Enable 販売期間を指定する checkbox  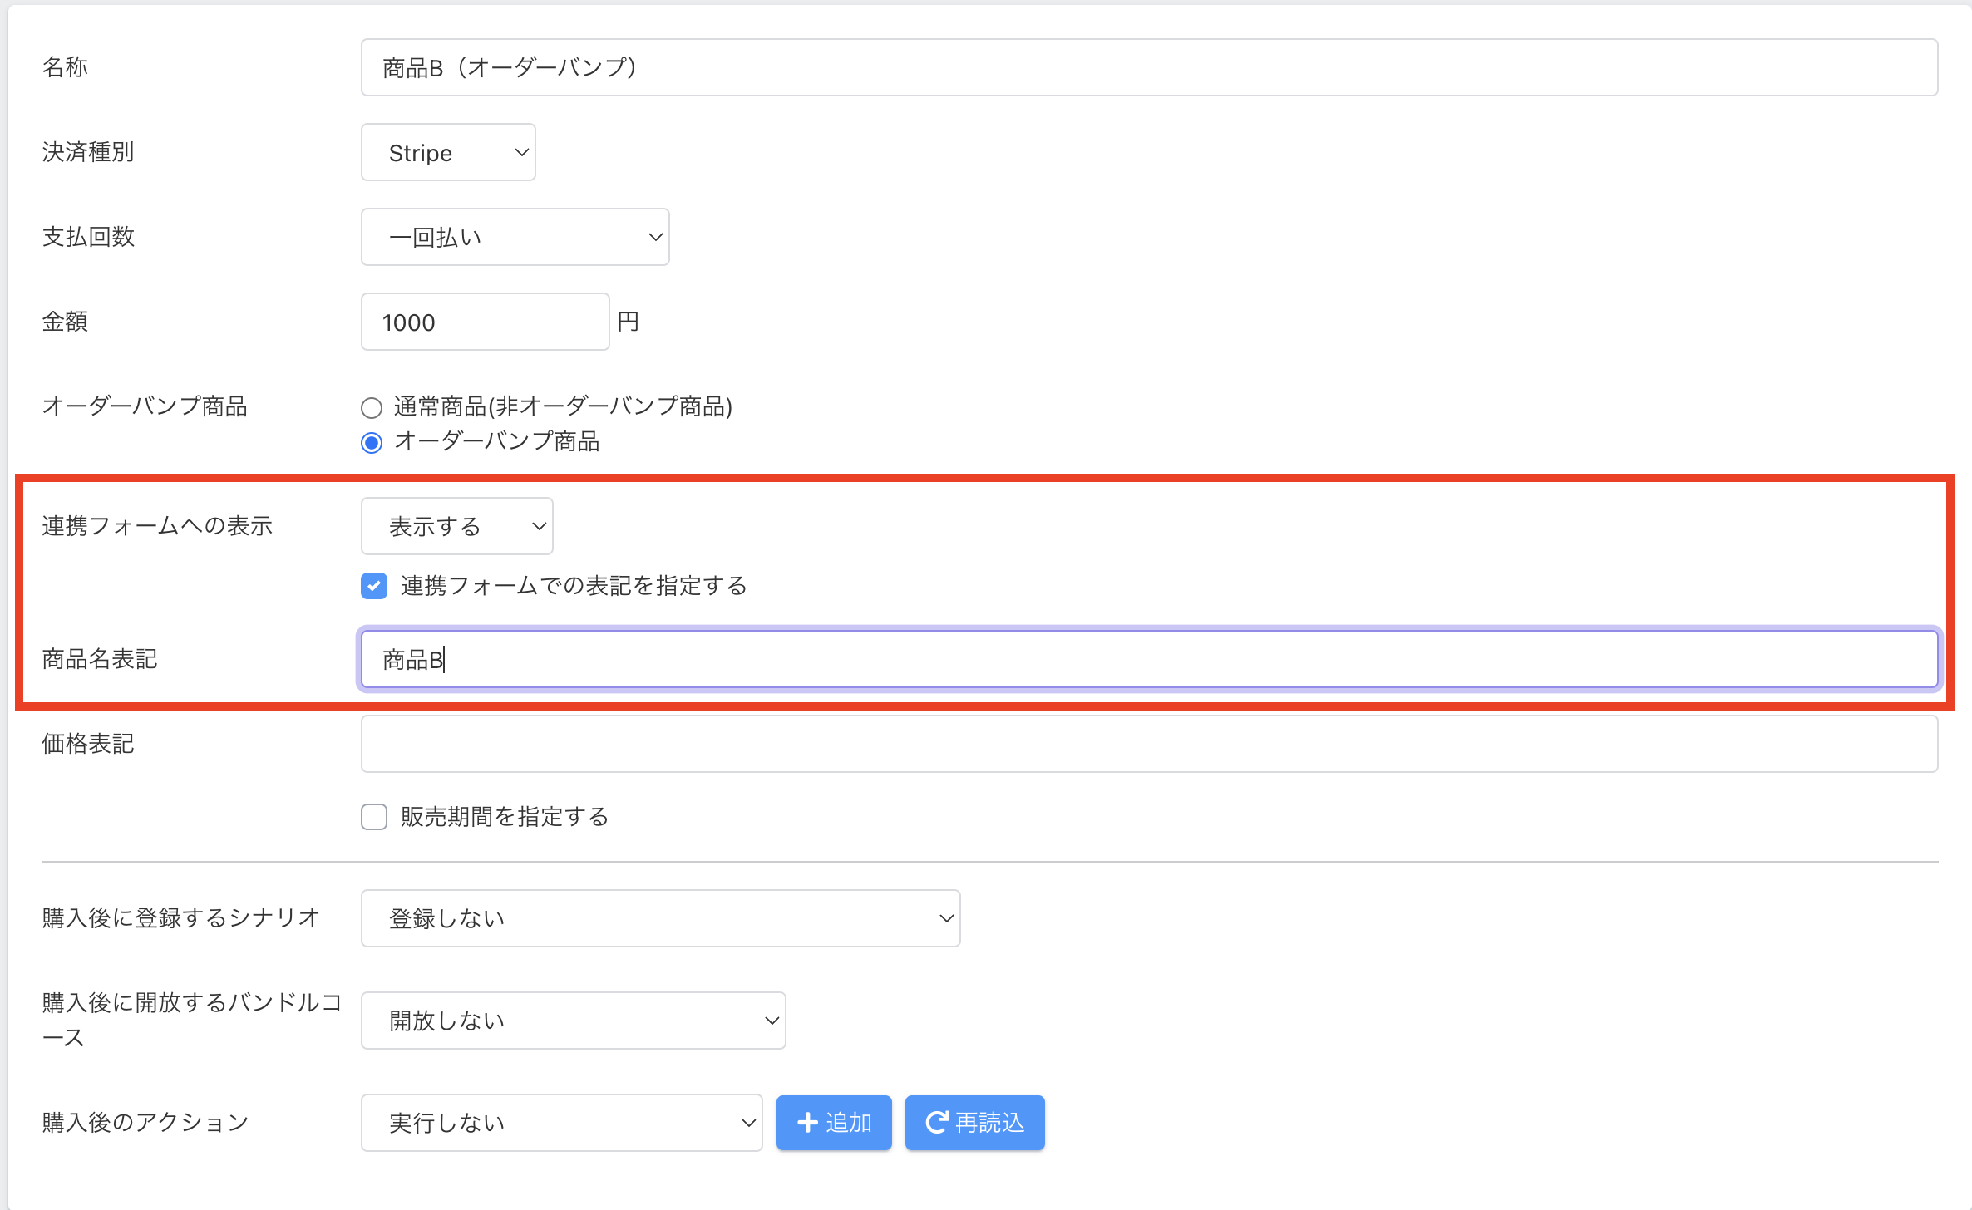click(x=374, y=817)
